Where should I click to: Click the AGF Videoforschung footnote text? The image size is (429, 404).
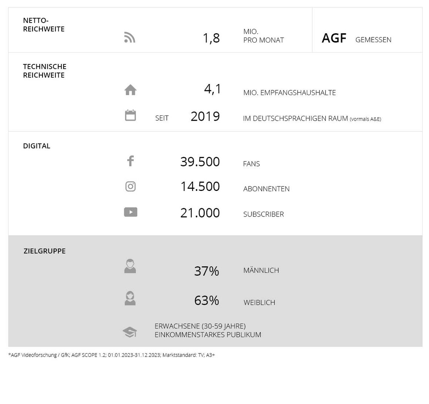coord(112,355)
